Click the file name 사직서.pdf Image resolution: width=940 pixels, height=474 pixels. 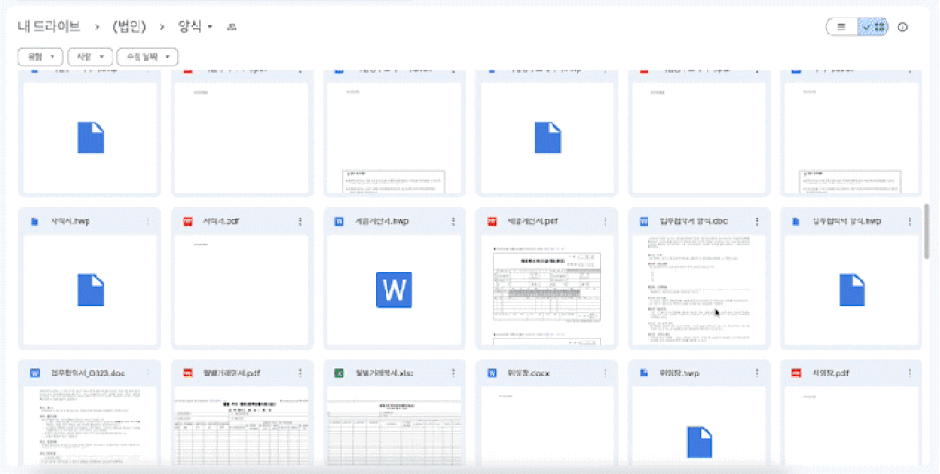tap(221, 221)
